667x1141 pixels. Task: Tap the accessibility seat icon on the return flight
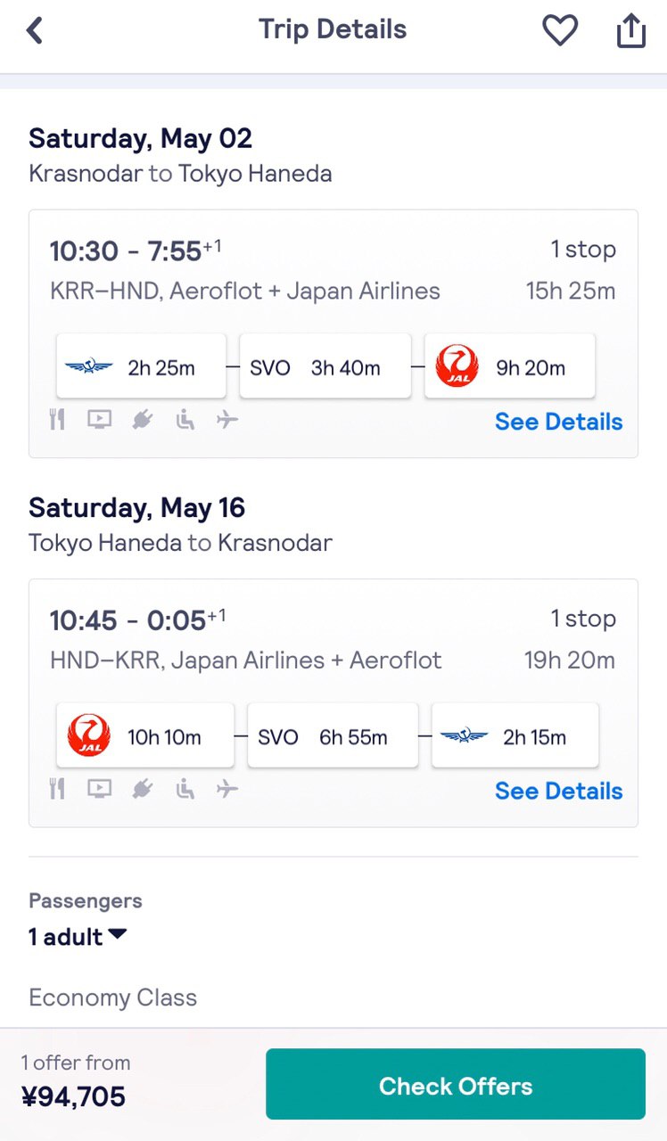(x=185, y=788)
